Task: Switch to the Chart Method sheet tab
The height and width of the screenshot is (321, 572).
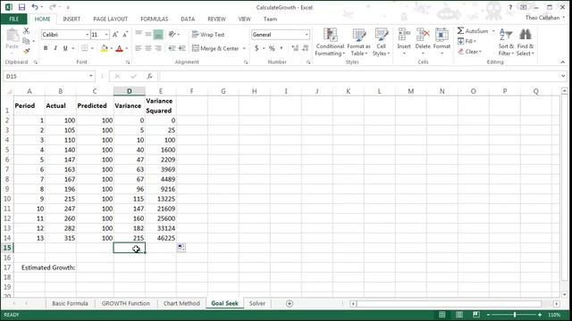Action: click(181, 303)
